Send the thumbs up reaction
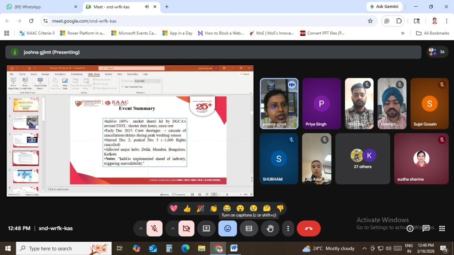Screen dimensions: 454x255 pyautogui.click(x=187, y=208)
